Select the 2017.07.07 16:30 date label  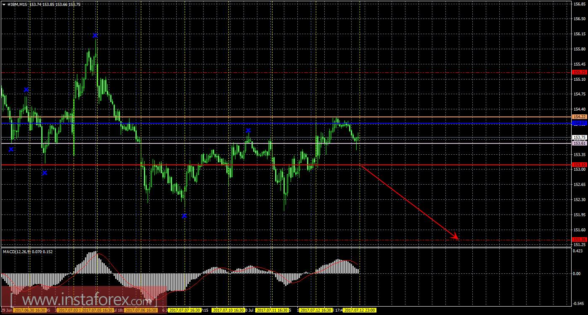click(x=185, y=310)
